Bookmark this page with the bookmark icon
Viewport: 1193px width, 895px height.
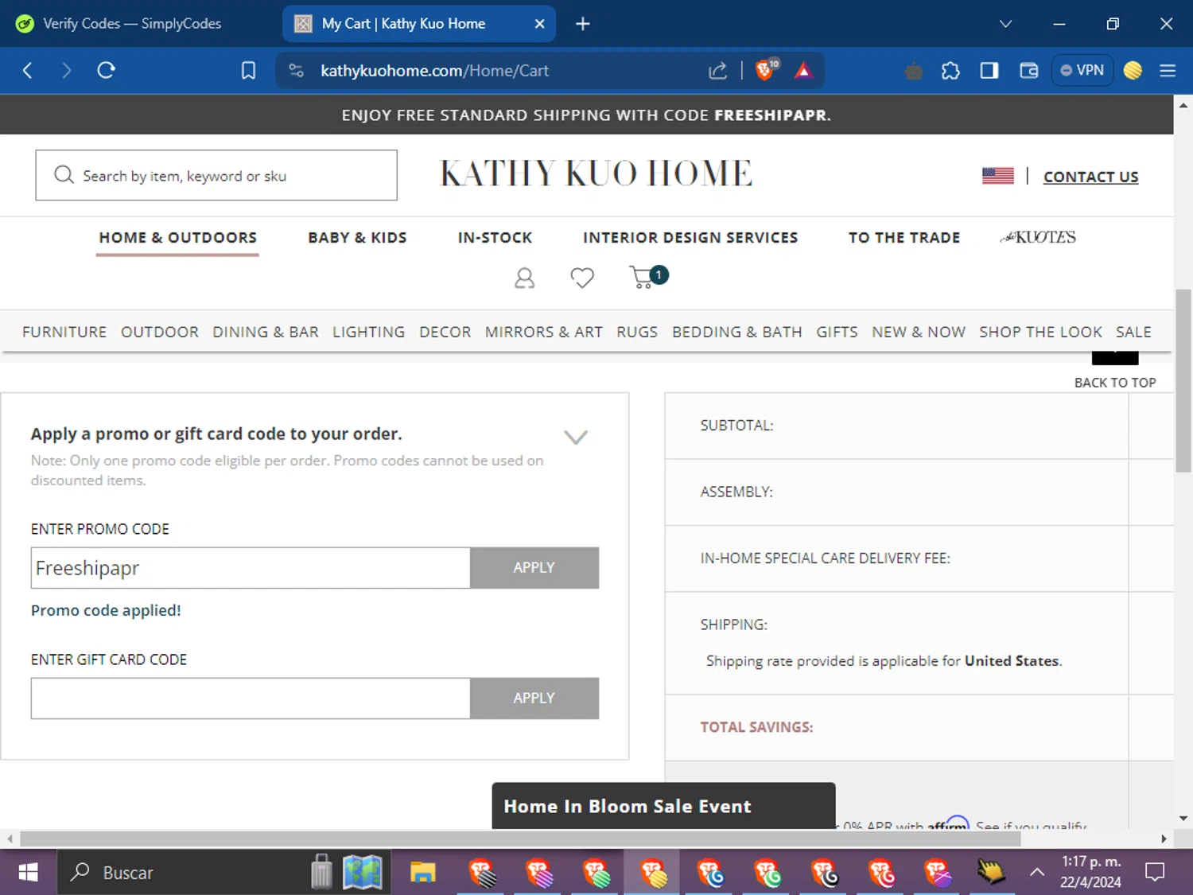pos(248,71)
